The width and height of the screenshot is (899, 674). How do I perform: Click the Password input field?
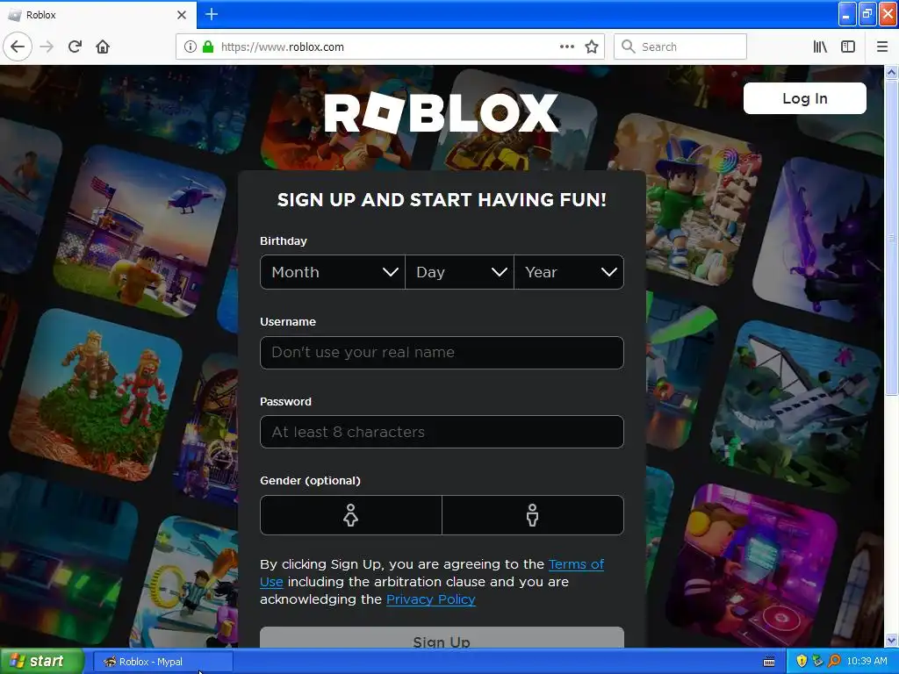442,432
